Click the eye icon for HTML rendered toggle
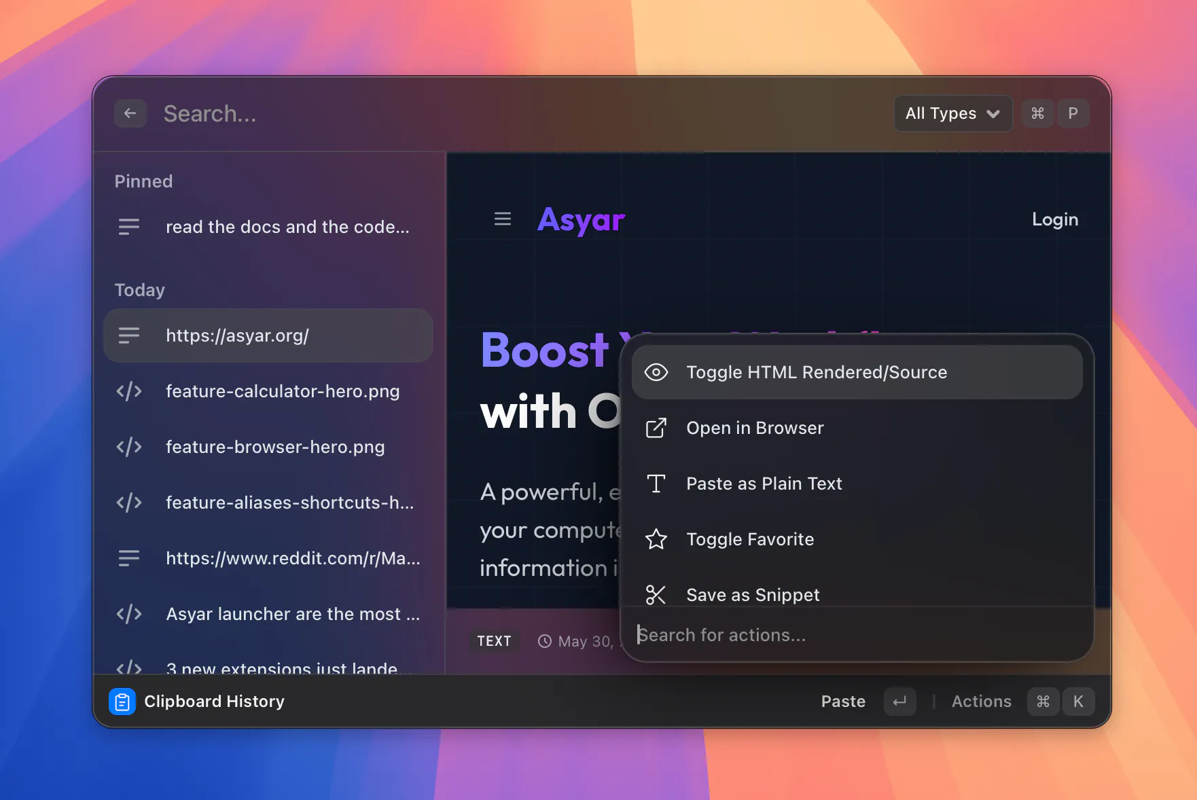The image size is (1197, 800). (x=656, y=372)
